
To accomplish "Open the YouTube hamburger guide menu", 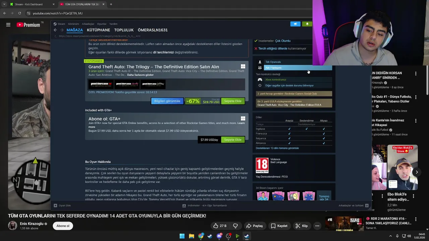I will tap(8, 25).
